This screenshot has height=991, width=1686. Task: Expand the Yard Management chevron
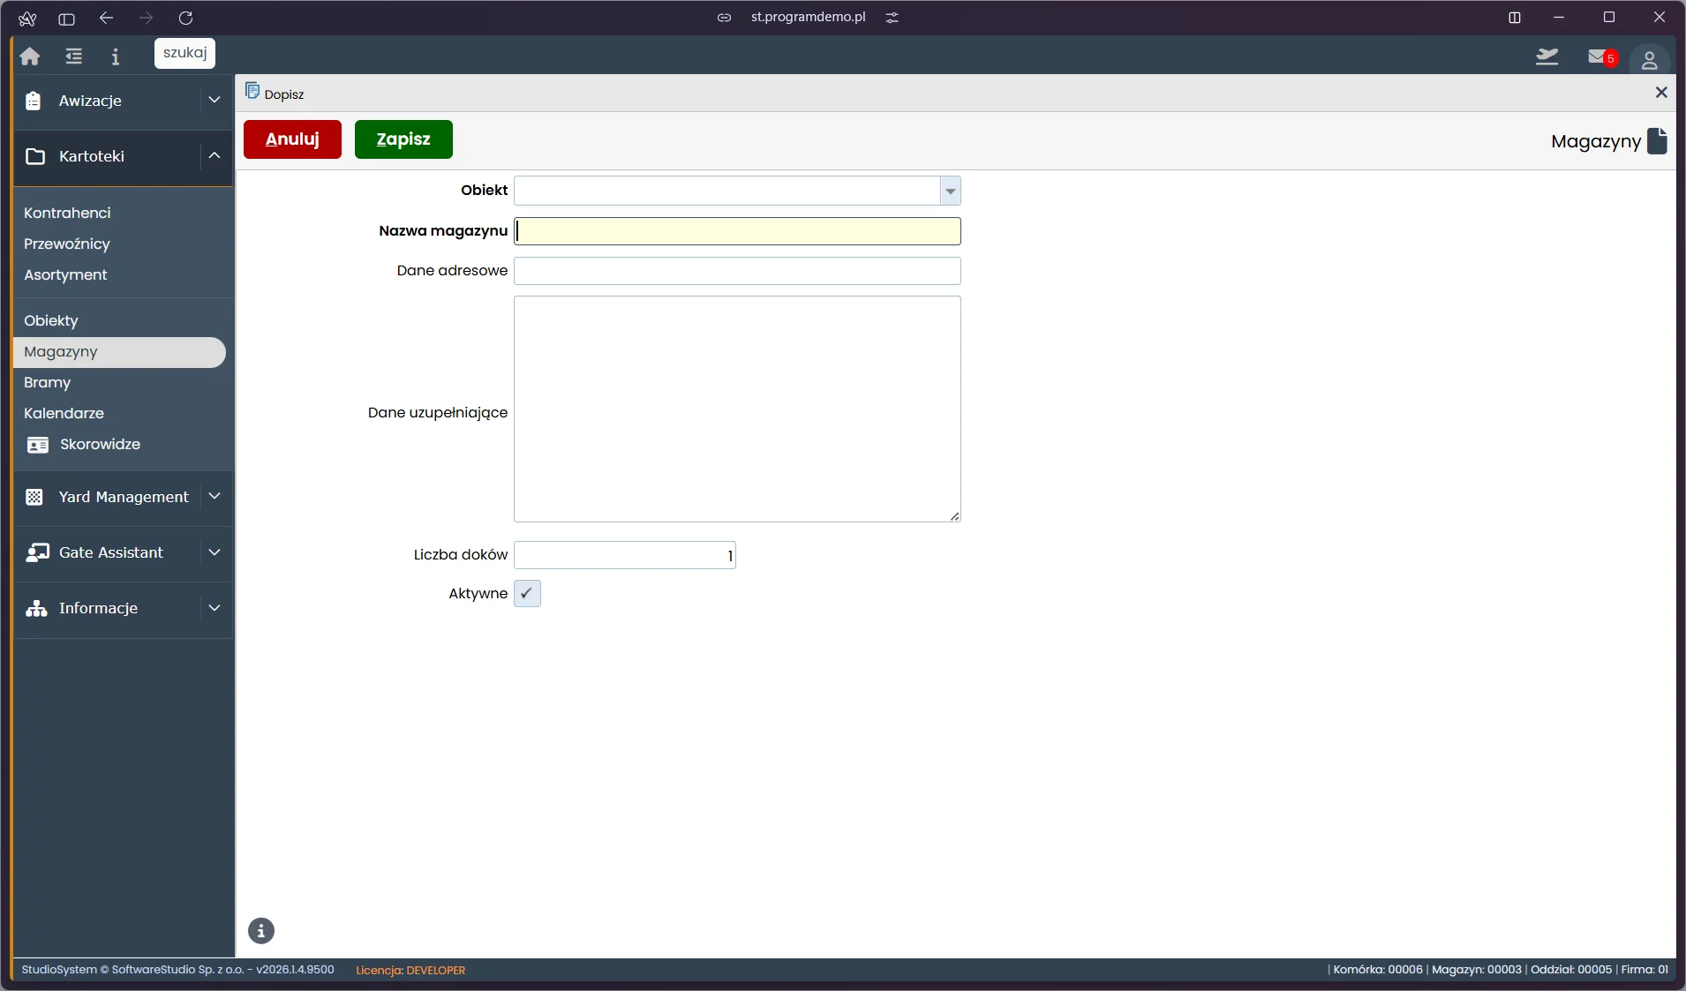pyautogui.click(x=215, y=496)
